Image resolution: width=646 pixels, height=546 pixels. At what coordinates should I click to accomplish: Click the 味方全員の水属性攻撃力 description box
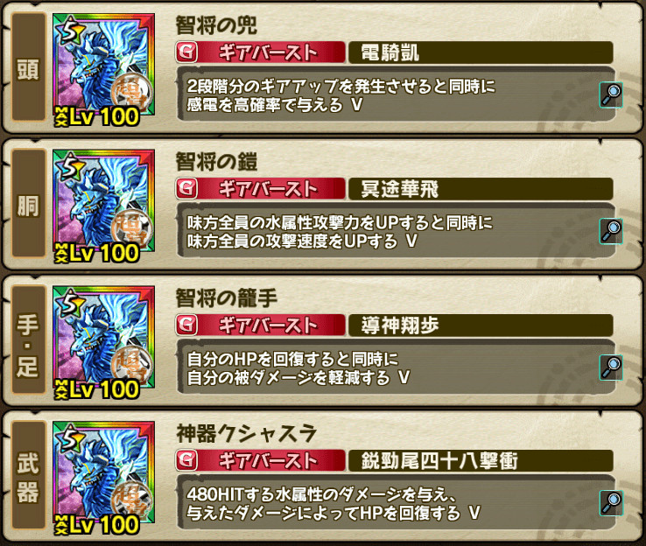[x=396, y=231]
